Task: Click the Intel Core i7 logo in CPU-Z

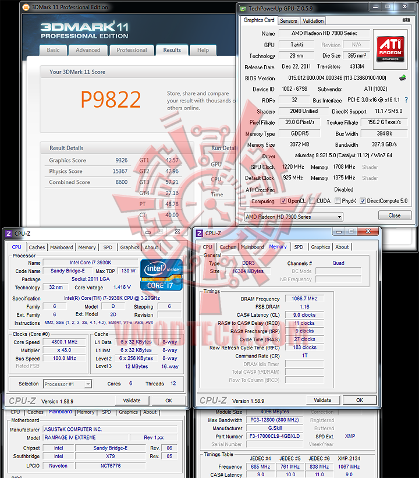Action: [x=161, y=275]
